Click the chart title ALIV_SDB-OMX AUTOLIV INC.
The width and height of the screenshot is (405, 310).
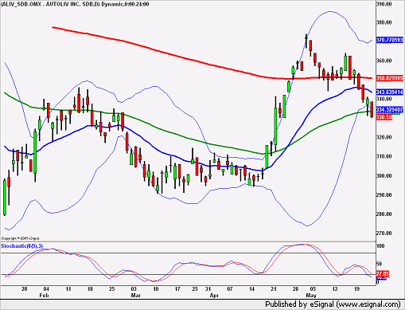75,4
